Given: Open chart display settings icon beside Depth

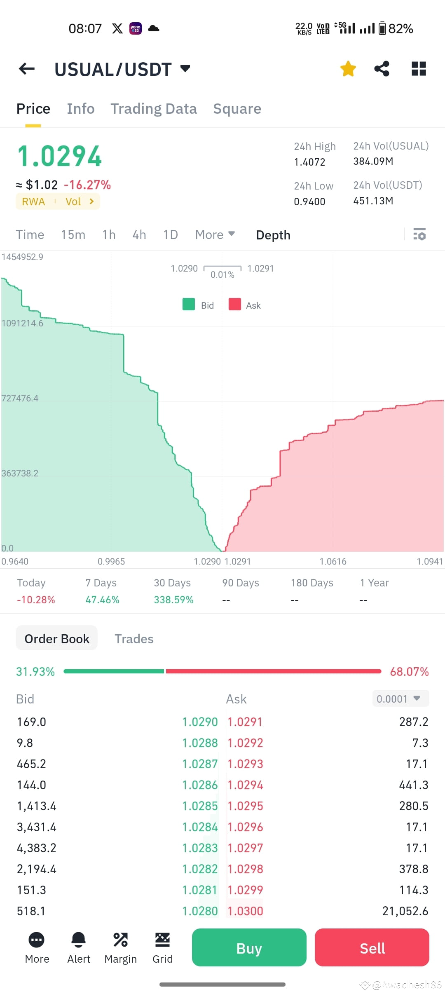Looking at the screenshot, I should pyautogui.click(x=419, y=234).
